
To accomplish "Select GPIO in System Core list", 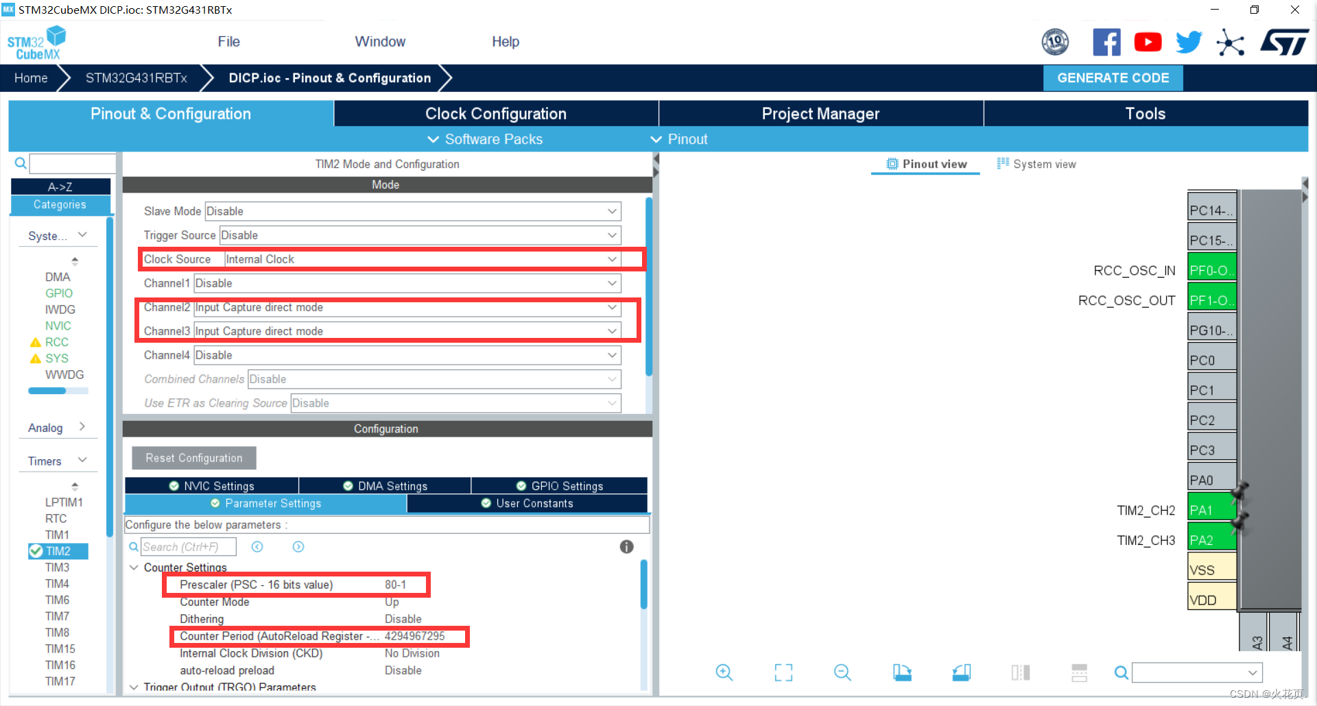I will (59, 293).
